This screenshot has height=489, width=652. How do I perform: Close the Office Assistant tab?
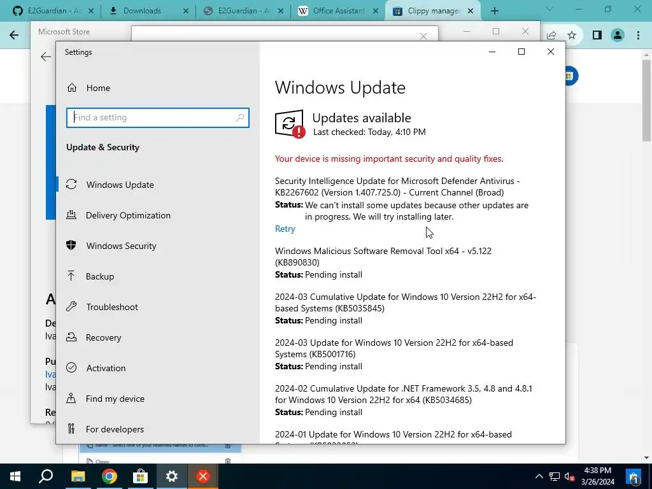tap(376, 11)
